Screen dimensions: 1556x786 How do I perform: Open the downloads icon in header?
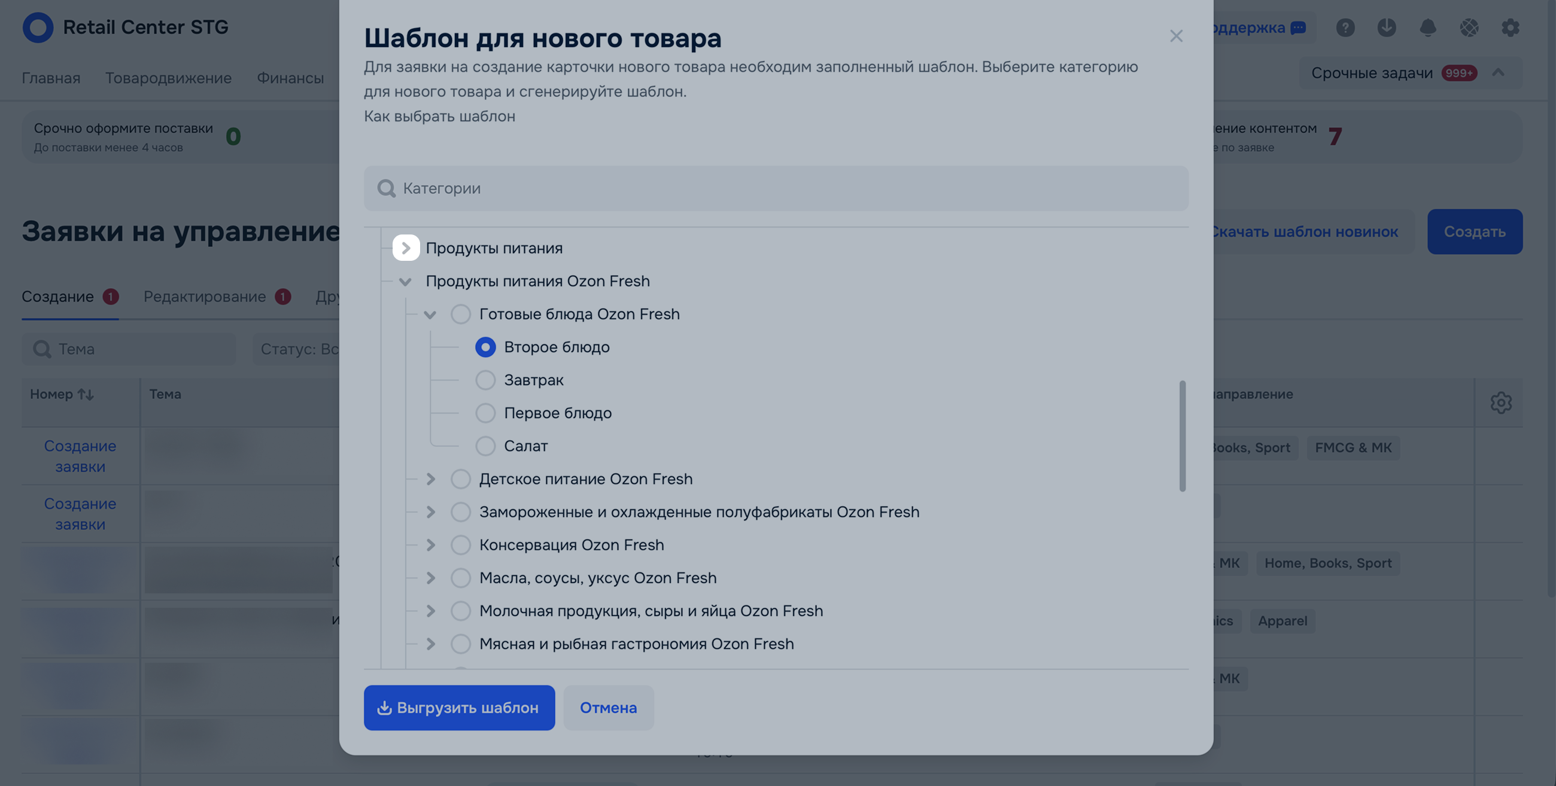click(1386, 28)
